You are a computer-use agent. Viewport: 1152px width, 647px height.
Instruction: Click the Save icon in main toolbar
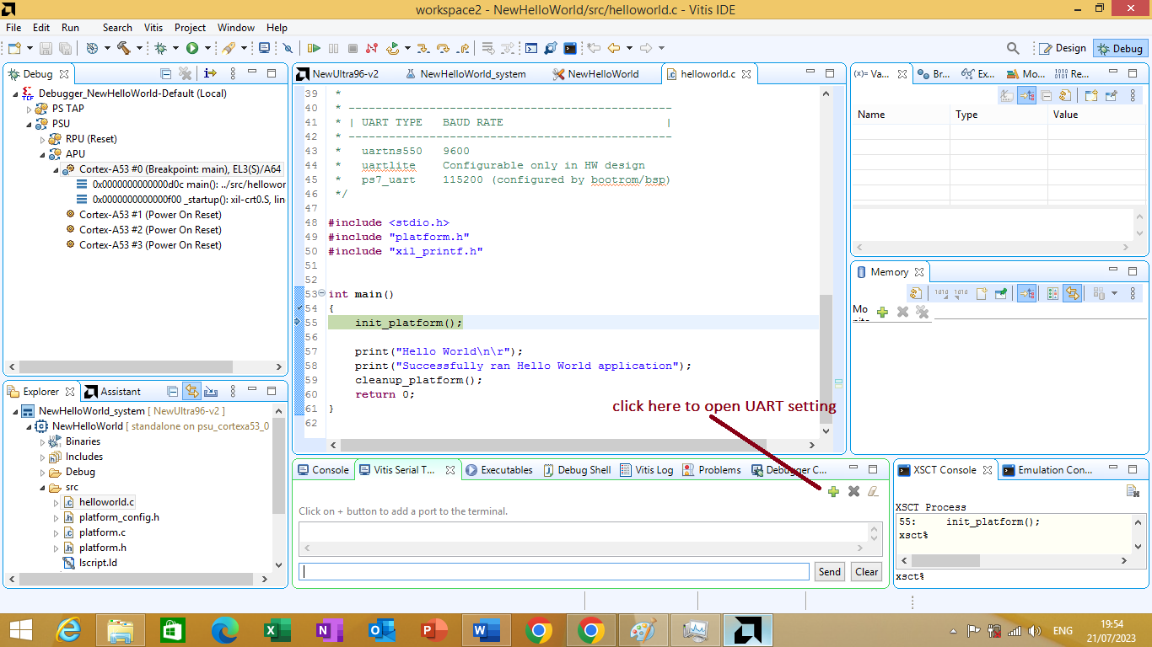(46, 48)
